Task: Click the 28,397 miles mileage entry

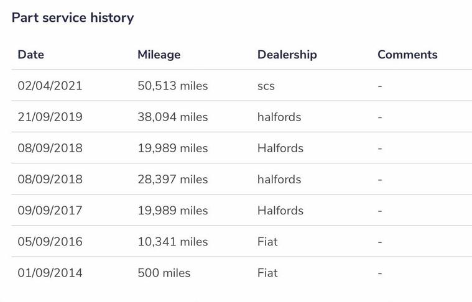Action: (x=172, y=179)
